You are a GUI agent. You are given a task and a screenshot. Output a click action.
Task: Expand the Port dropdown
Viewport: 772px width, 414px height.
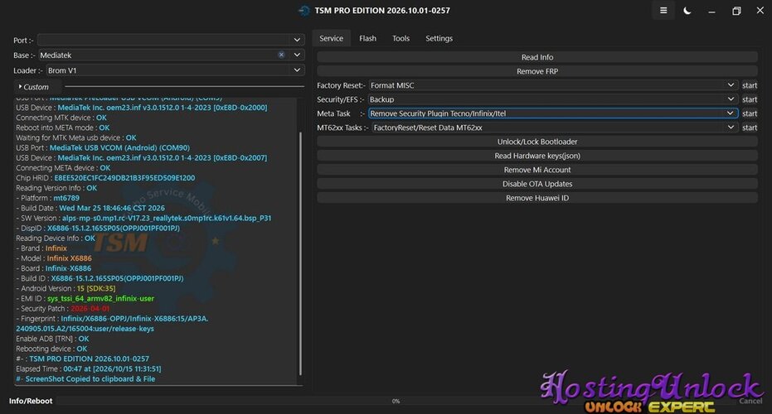point(297,40)
